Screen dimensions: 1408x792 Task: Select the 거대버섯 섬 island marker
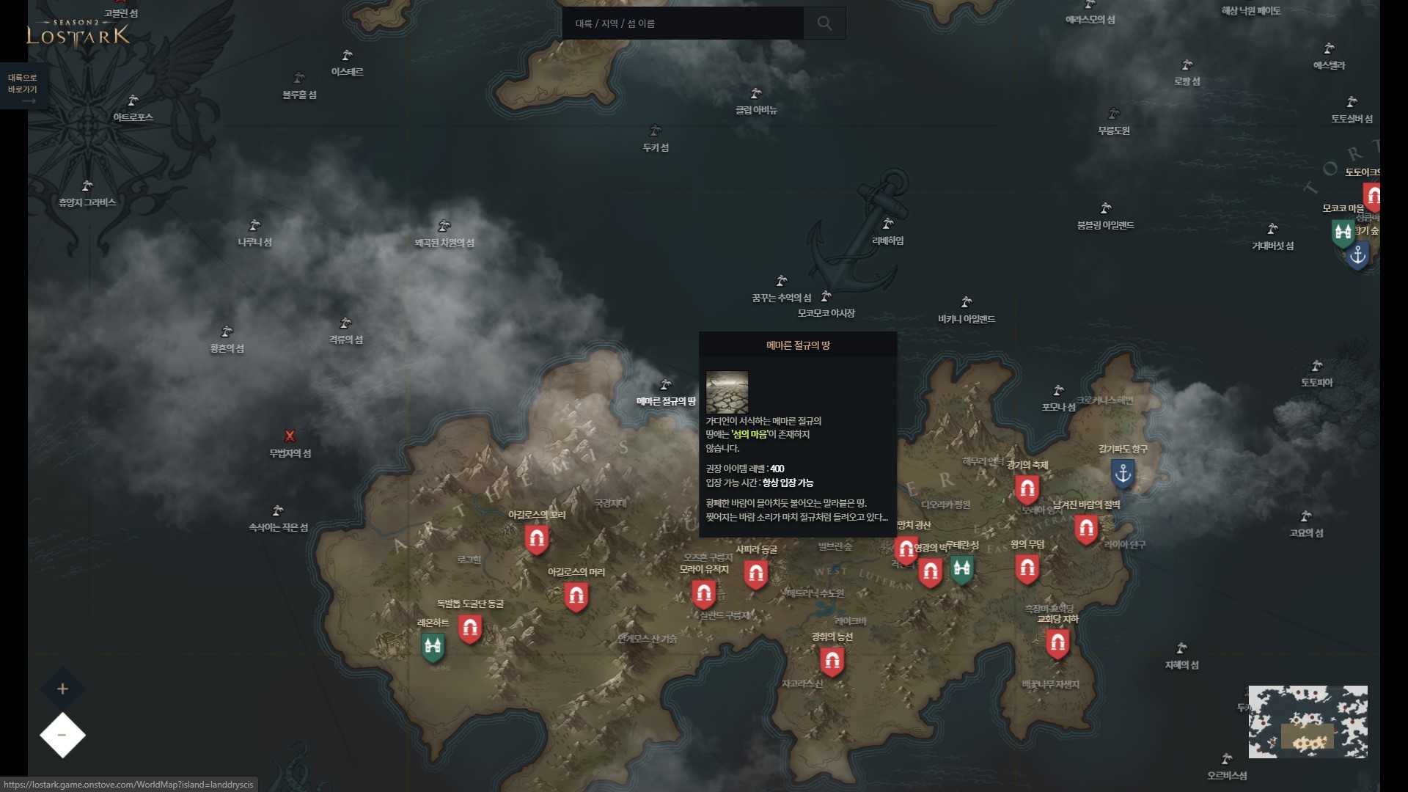[x=1272, y=230]
